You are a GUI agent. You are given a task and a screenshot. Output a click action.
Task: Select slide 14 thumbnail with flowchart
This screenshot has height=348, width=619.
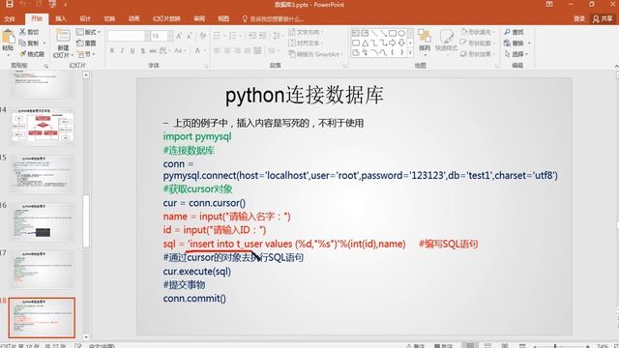(43, 126)
